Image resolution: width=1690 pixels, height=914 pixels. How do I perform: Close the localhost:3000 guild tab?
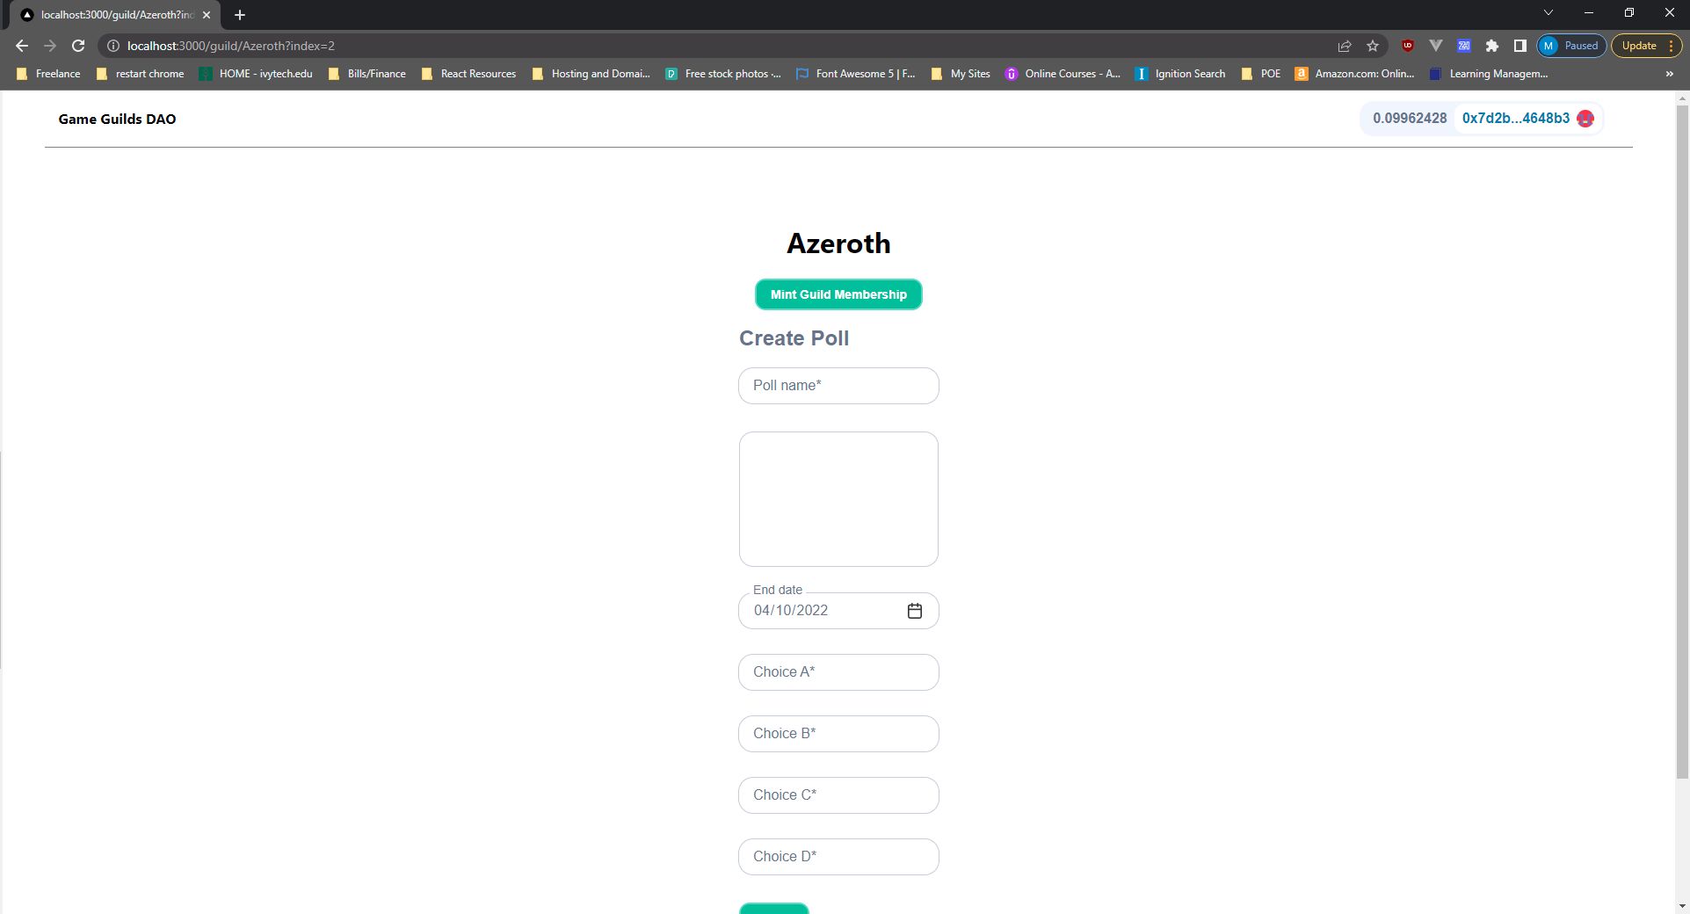click(x=207, y=15)
